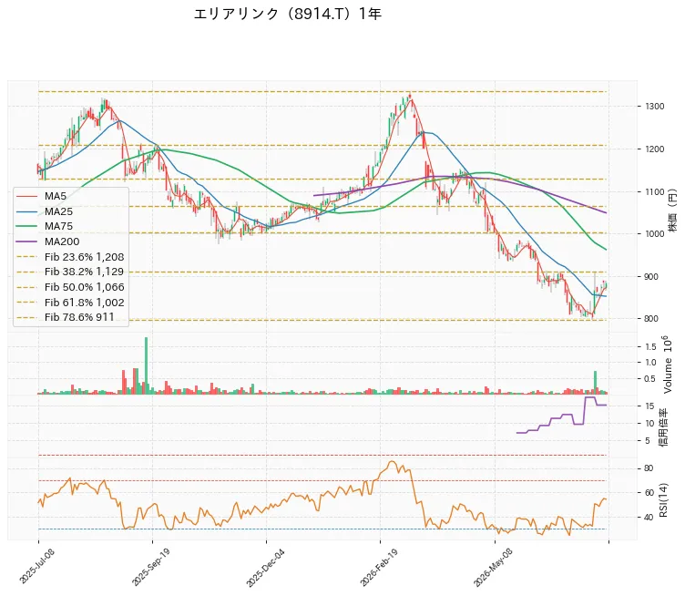Click Fib 23.6% 1,208 legend label
The width and height of the screenshot is (685, 596).
85,257
